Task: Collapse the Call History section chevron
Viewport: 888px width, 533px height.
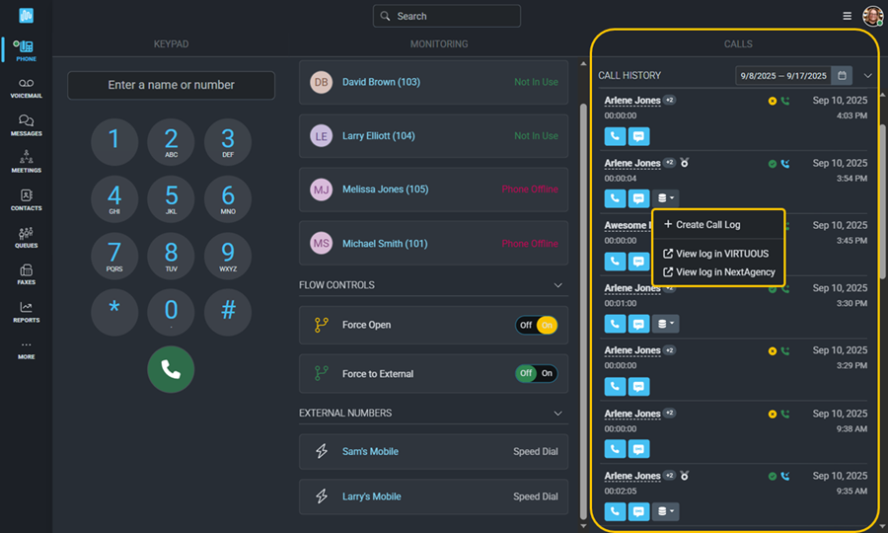Action: tap(867, 75)
